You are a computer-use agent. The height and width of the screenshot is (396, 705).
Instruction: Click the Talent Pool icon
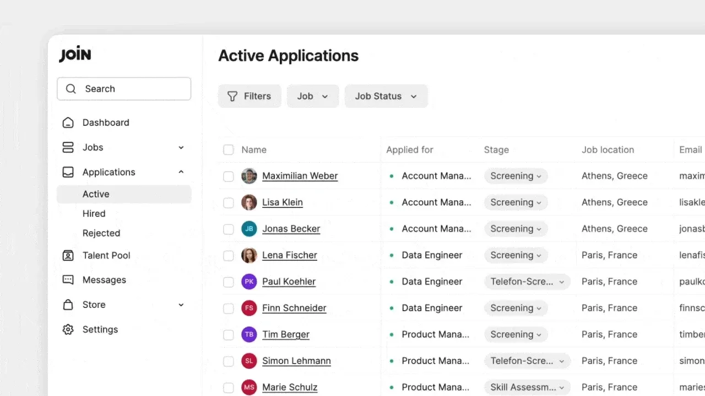pos(68,255)
